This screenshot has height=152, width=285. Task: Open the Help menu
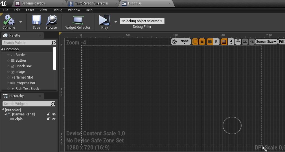(89, 10)
